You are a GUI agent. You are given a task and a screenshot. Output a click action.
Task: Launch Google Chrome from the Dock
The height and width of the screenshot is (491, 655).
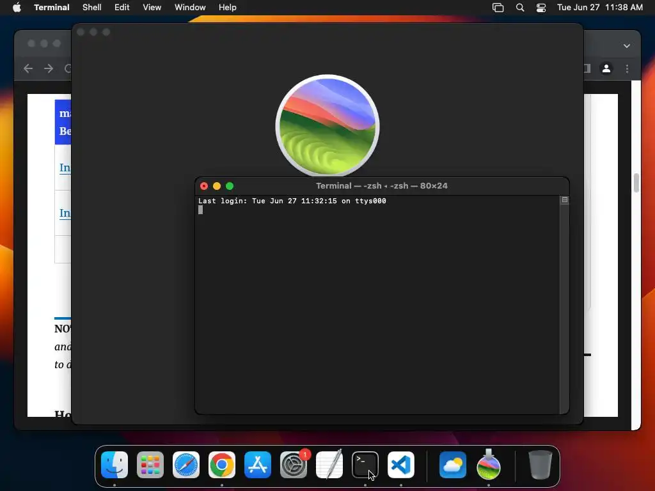click(x=222, y=465)
